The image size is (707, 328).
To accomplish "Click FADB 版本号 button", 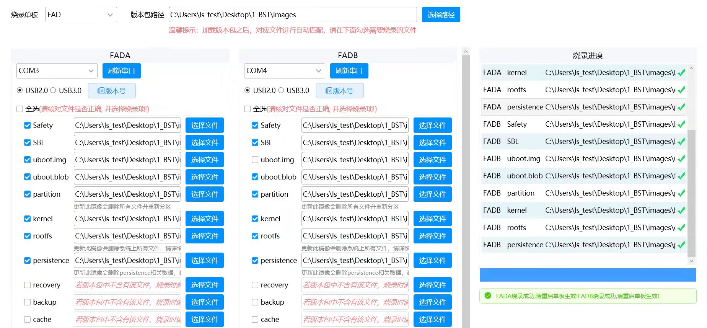I will point(340,91).
